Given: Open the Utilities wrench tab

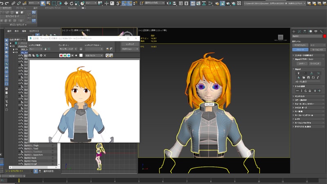Looking at the screenshot, I should pyautogui.click(x=322, y=31).
